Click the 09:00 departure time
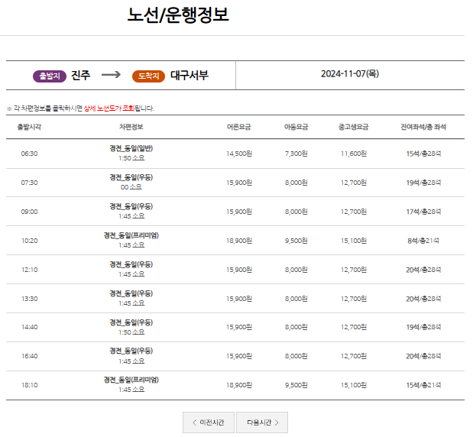 point(29,212)
